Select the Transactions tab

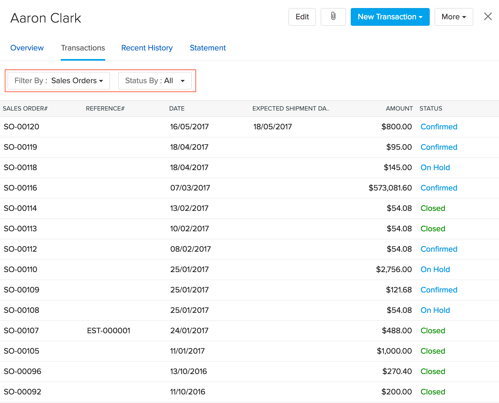83,48
